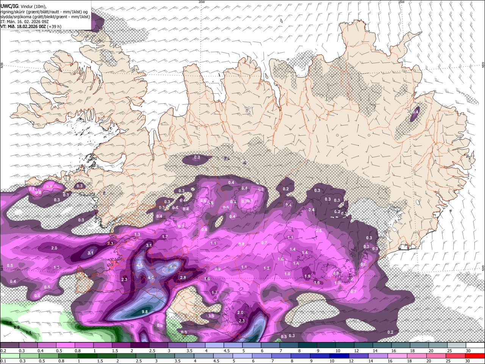The height and width of the screenshot is (364, 485).
Task: Click the darkest green 1 swatch on the rain scale
Action: click(88, 356)
